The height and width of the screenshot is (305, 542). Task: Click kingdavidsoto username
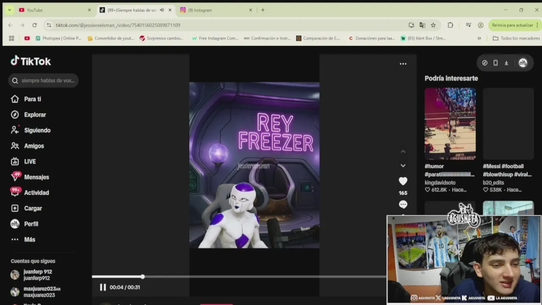coord(440,183)
